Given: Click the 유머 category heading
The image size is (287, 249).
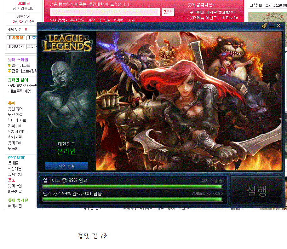Looking at the screenshot, I should pos(12,103).
